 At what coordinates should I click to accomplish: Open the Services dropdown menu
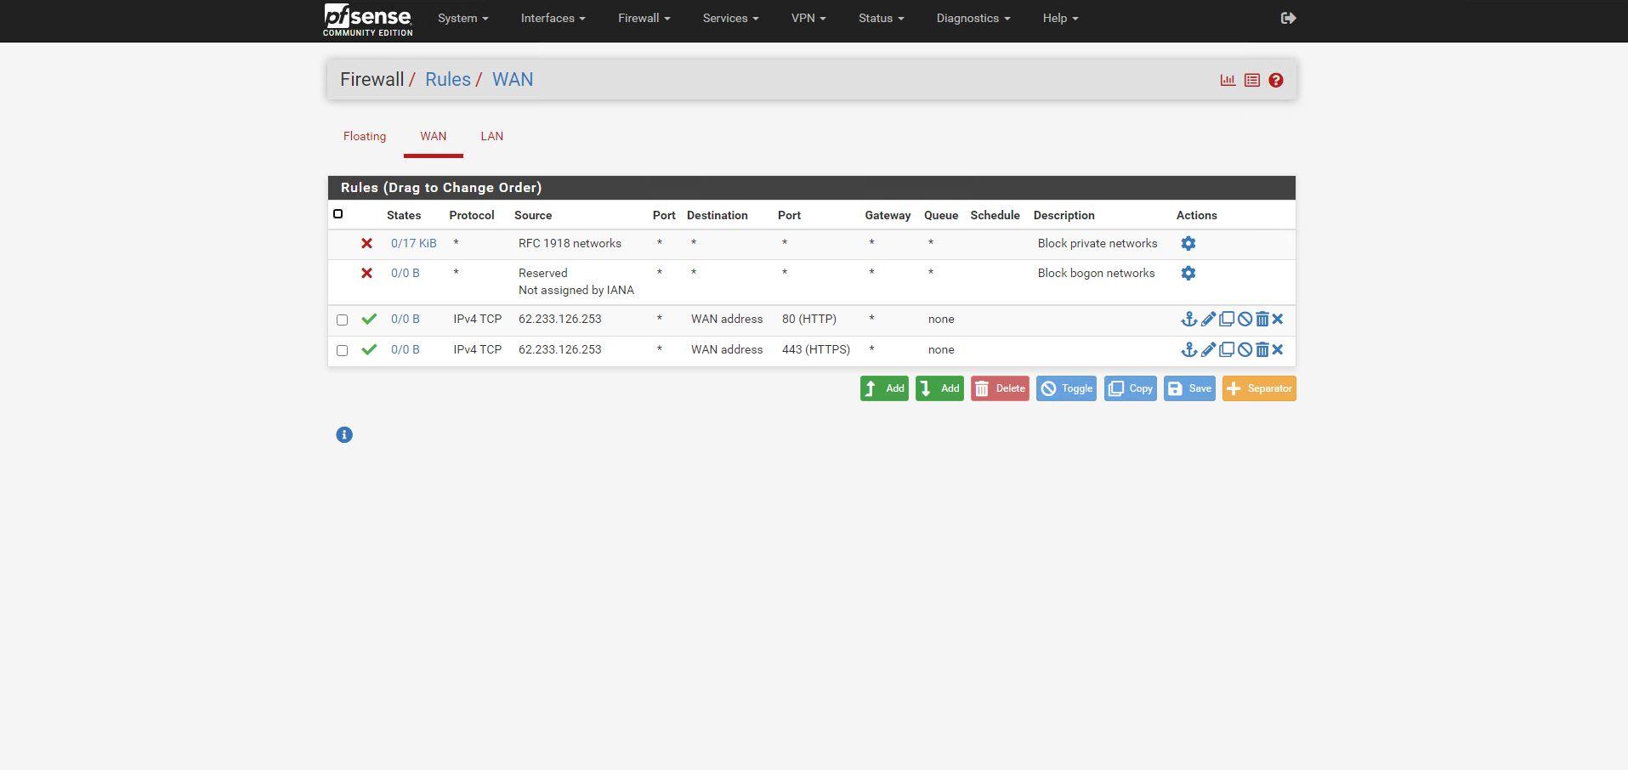coord(730,18)
